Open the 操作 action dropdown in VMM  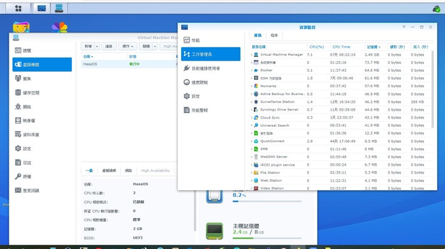click(x=127, y=46)
